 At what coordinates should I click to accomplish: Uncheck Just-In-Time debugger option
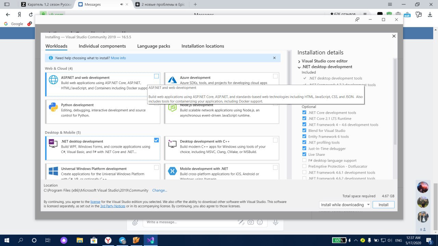(304, 149)
